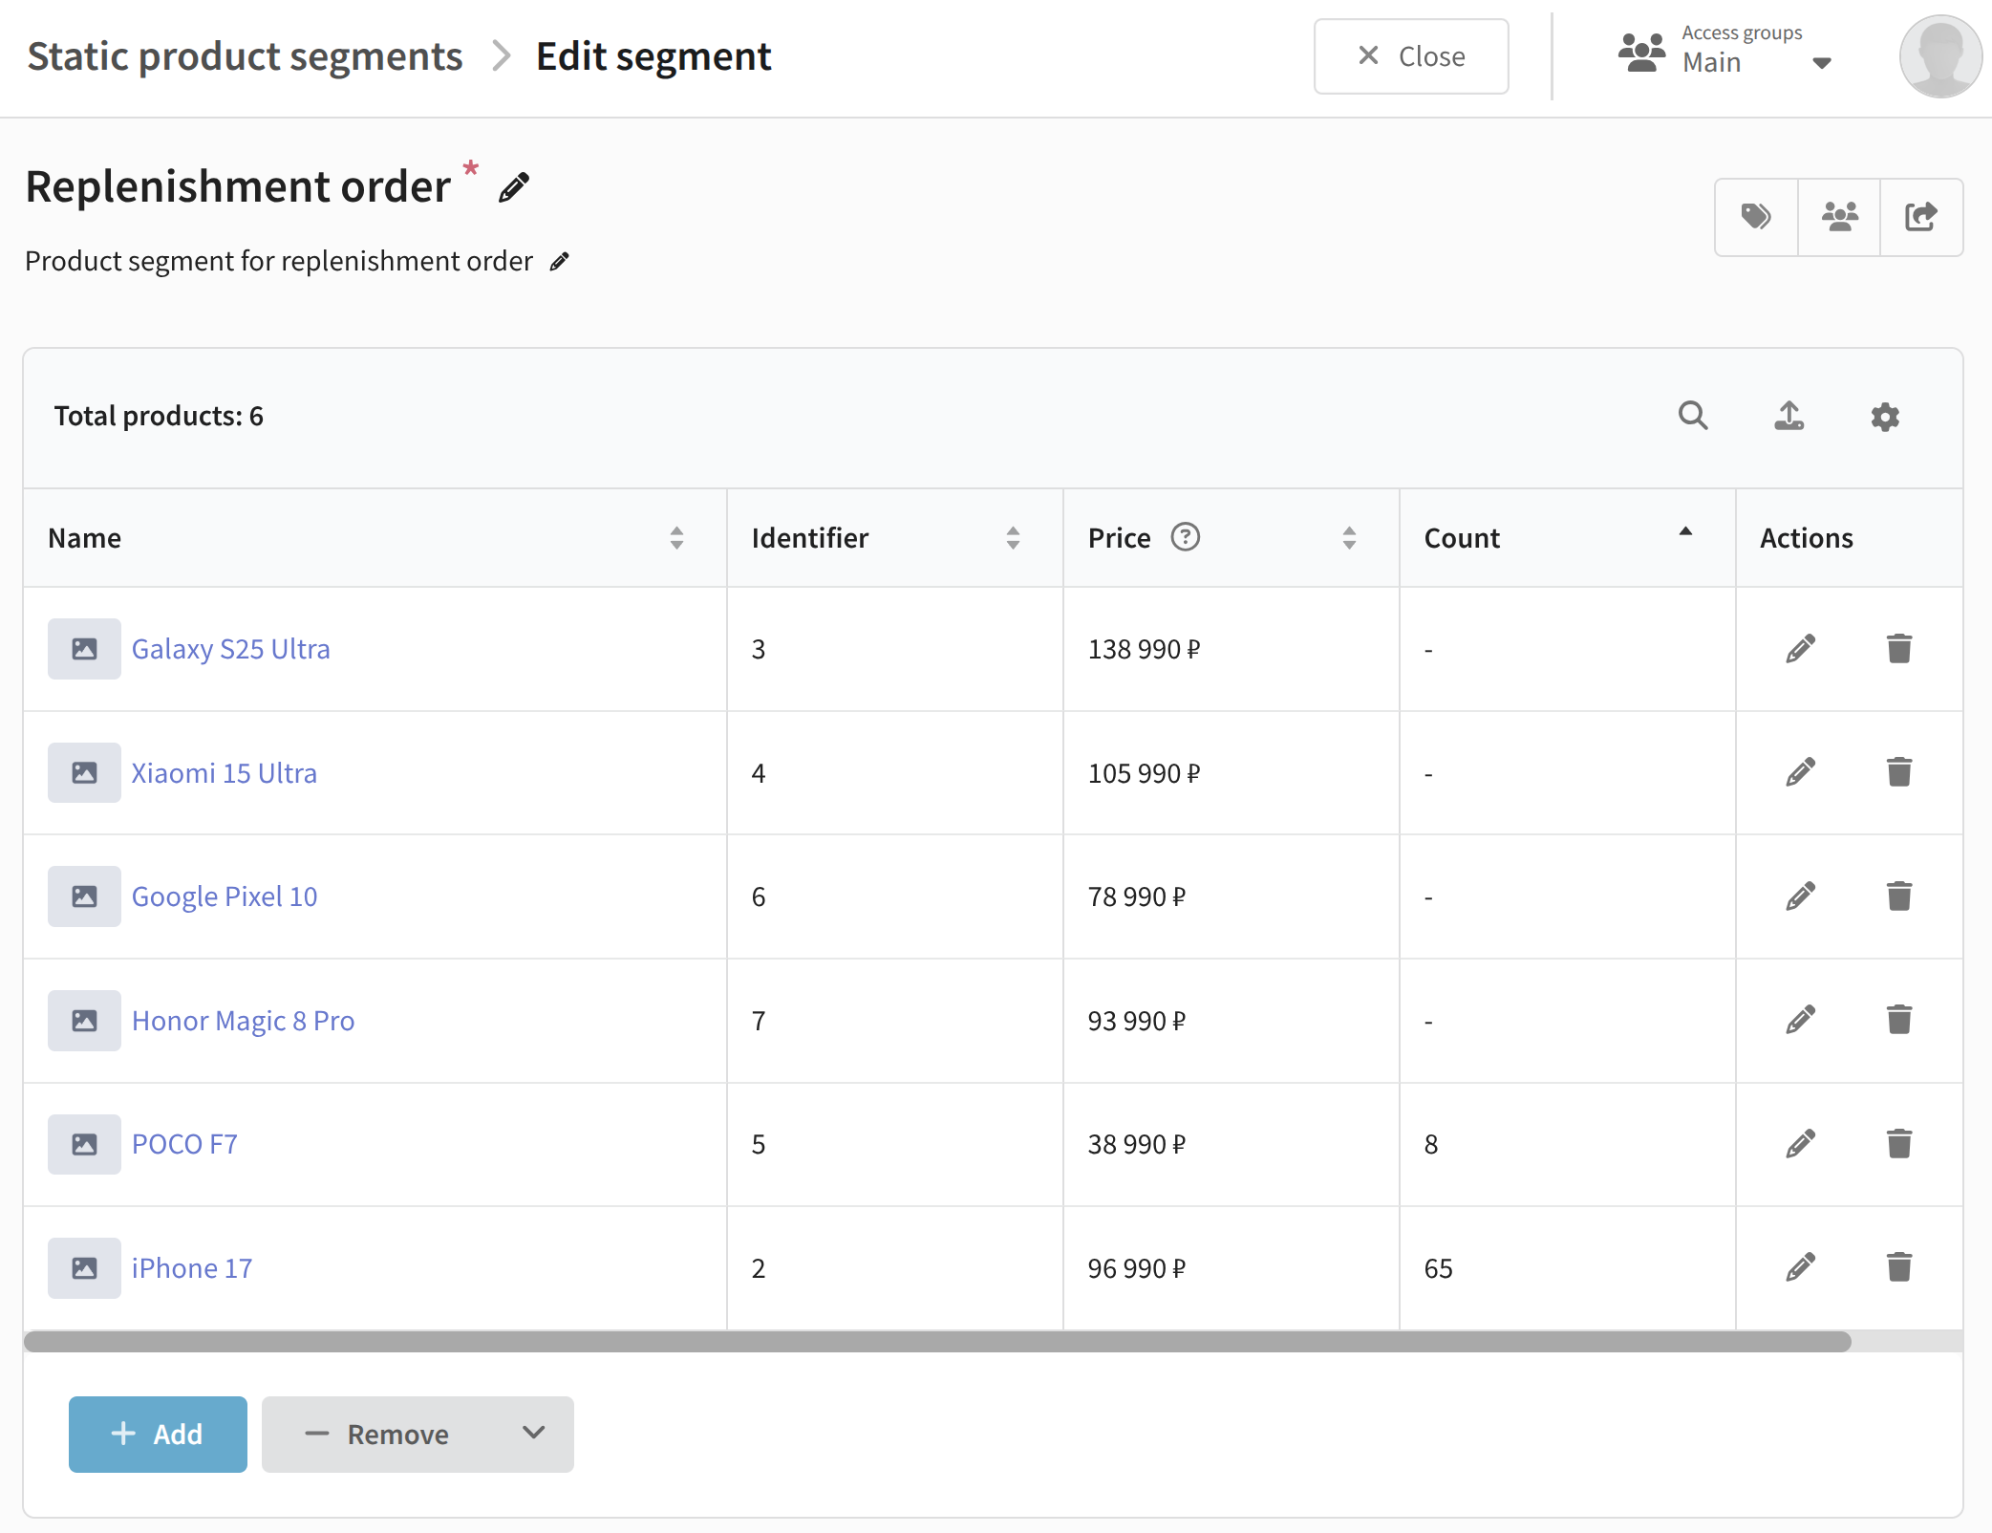1992x1533 pixels.
Task: Expand the Remove button dropdown arrow
Action: pos(533,1433)
